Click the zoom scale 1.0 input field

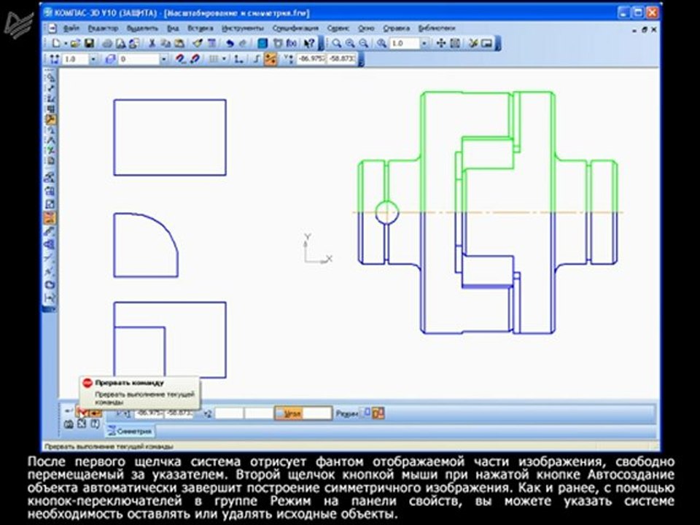point(405,43)
